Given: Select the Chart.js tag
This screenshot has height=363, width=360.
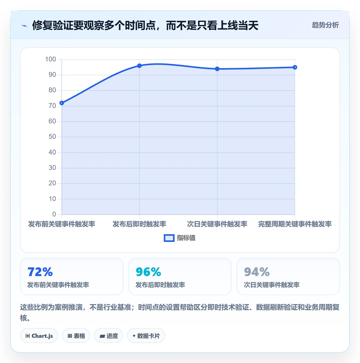Looking at the screenshot, I should point(39,336).
